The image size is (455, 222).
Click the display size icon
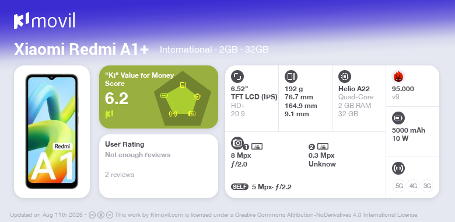[x=237, y=77]
